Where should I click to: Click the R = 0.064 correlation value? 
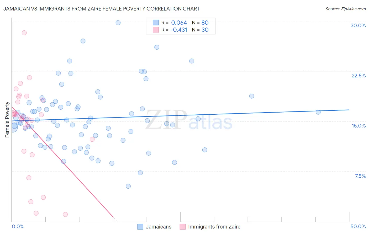tap(174, 23)
